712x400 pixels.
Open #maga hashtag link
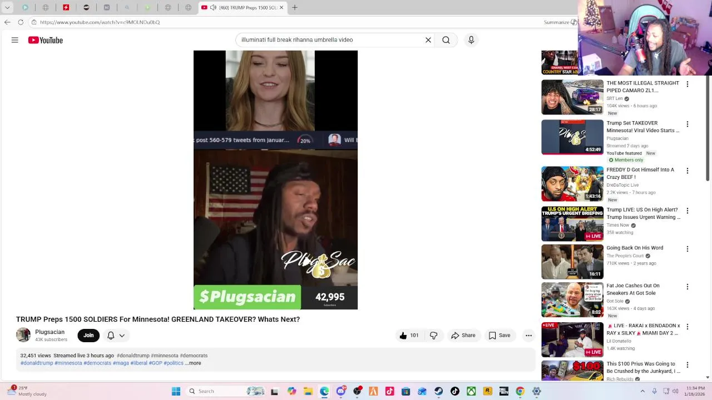121,363
